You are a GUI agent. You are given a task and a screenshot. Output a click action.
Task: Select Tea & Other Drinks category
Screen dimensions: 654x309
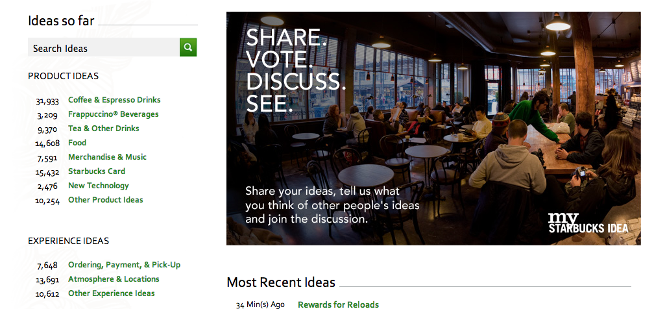pyautogui.click(x=103, y=129)
